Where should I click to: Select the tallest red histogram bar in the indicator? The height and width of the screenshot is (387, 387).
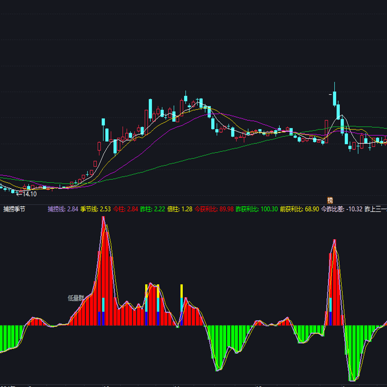pyautogui.click(x=104, y=252)
